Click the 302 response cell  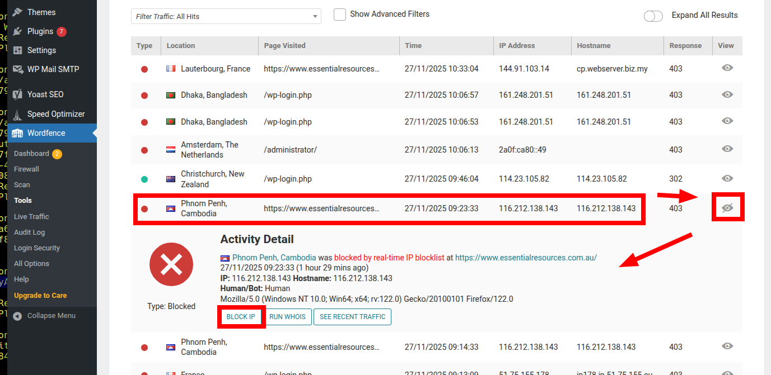click(x=676, y=179)
